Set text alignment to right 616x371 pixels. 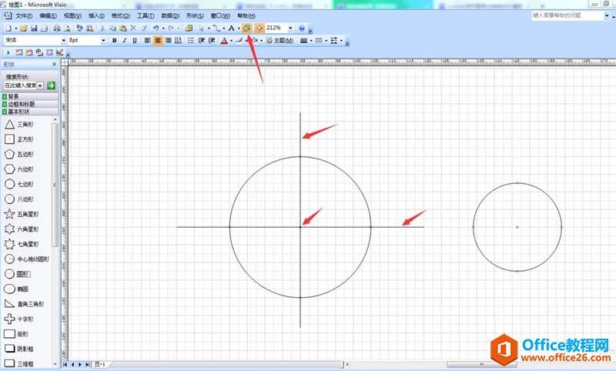click(168, 41)
